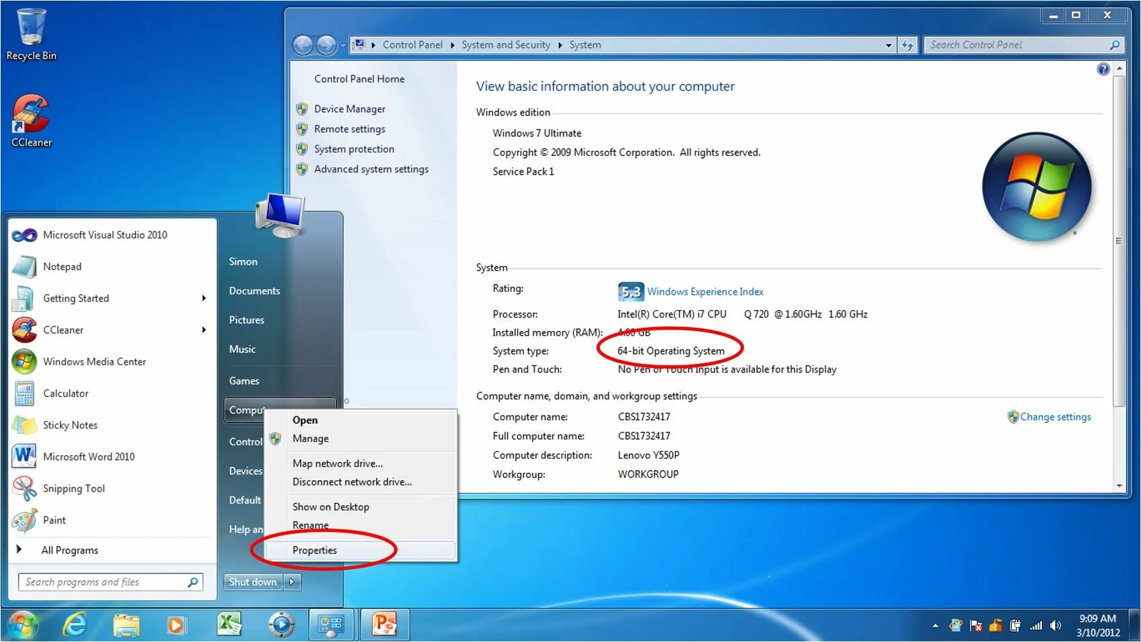Expand breadcrumb arrow after System and Security
Screen dimensions: 1141x642
(x=560, y=45)
